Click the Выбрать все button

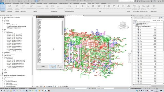pyautogui.click(x=53, y=66)
